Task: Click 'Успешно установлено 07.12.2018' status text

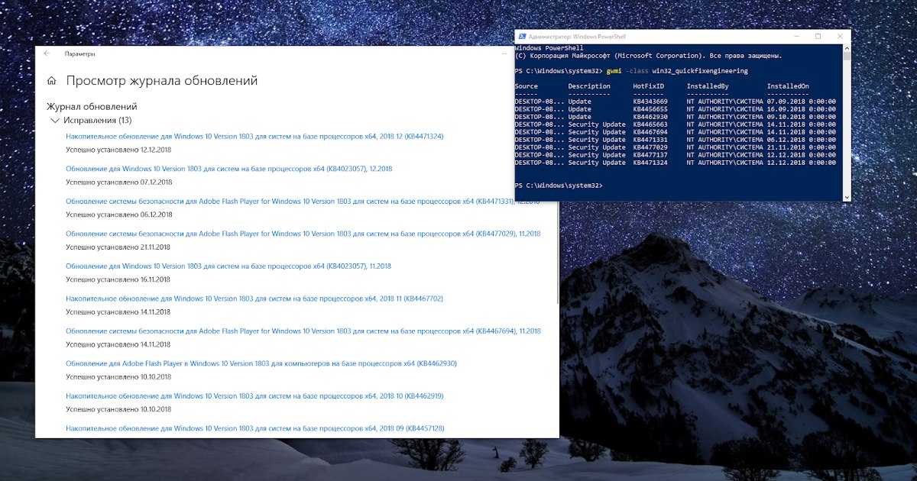Action: 118,182
